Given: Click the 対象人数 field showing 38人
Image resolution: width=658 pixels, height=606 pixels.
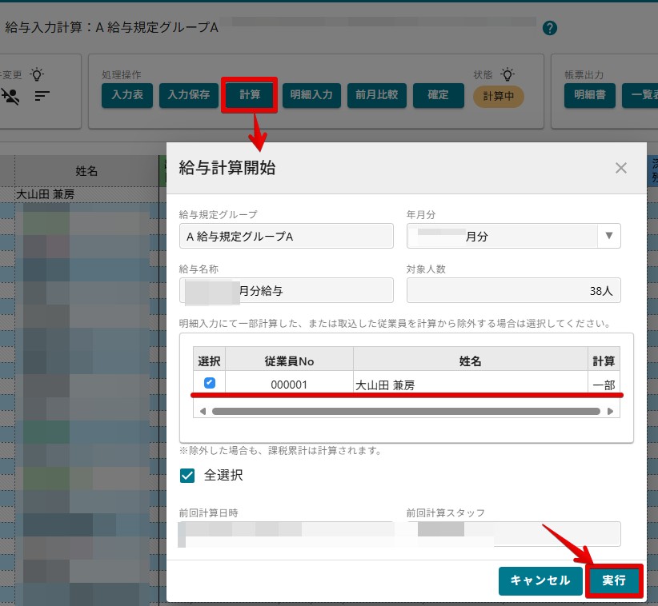Looking at the screenshot, I should click(514, 290).
